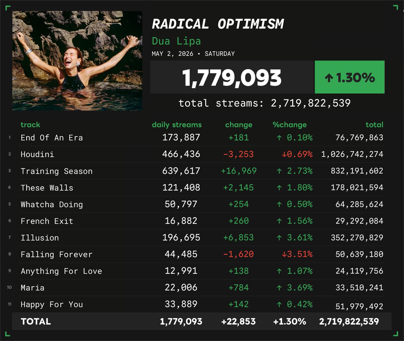Click Happy For You's total 51,979,492
Image resolution: width=404 pixels, height=341 pixels.
tap(359, 307)
